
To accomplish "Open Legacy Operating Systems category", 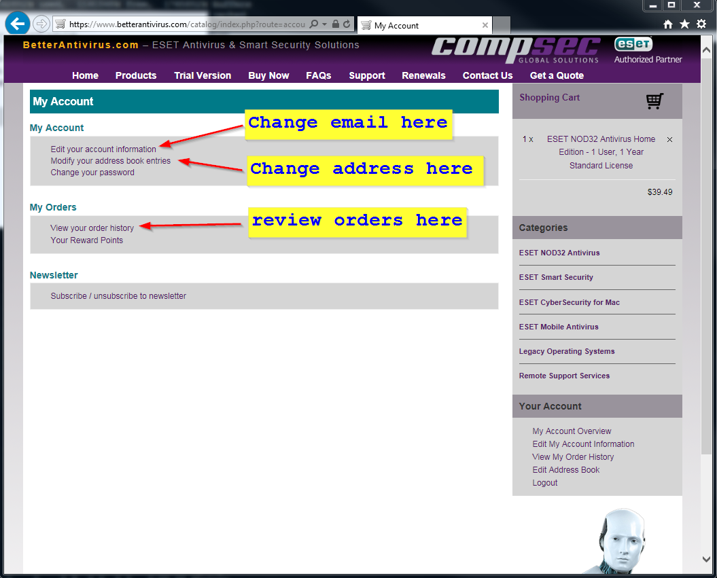I will pos(567,351).
